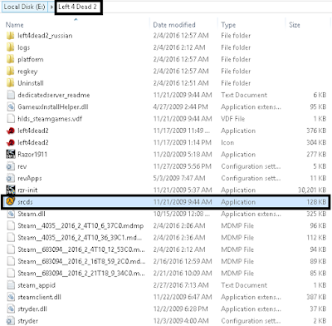Click the regkey folder name
332x326 pixels.
point(27,72)
